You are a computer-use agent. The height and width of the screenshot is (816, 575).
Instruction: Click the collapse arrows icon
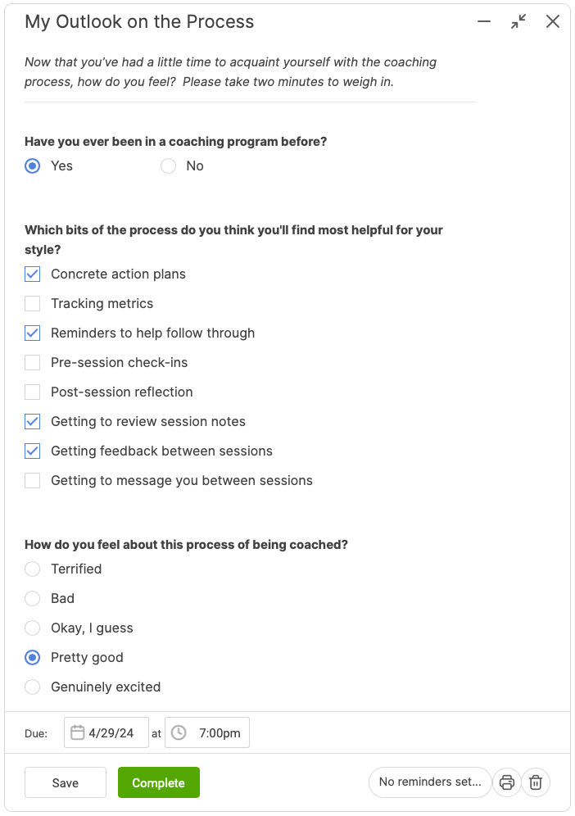click(518, 21)
